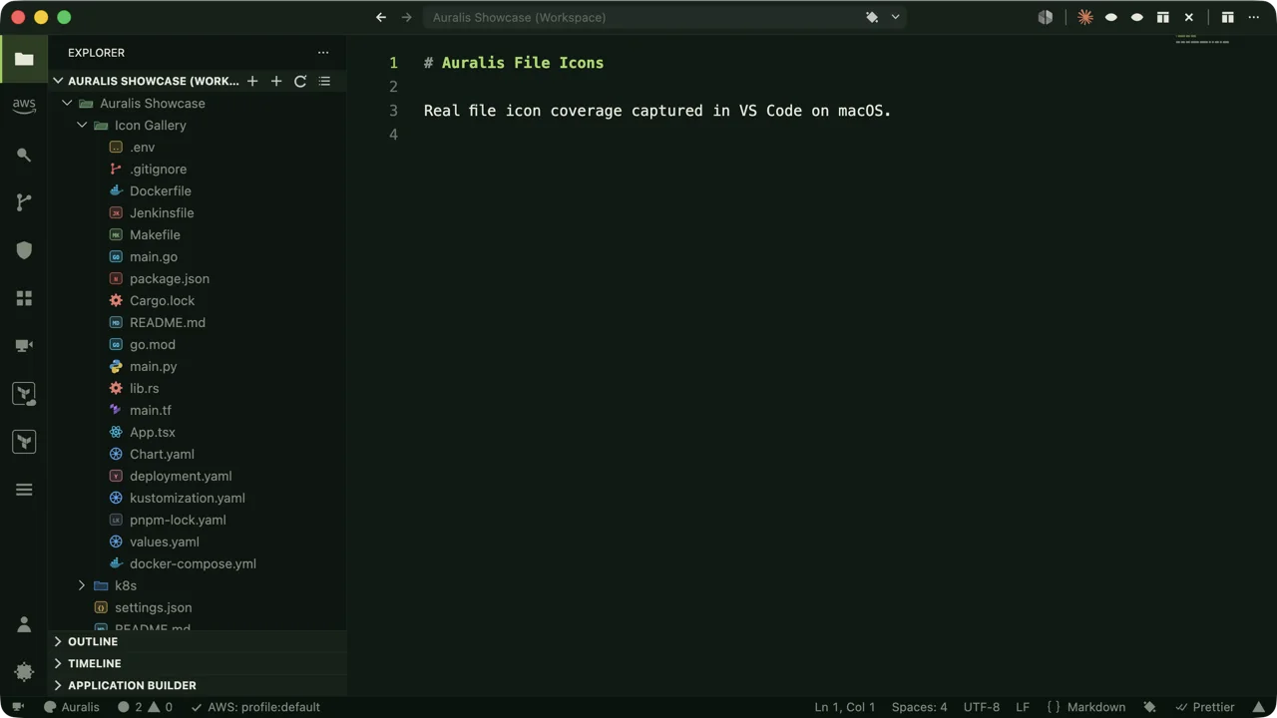The height and width of the screenshot is (718, 1277).
Task: Open main.go
Action: [198, 256]
